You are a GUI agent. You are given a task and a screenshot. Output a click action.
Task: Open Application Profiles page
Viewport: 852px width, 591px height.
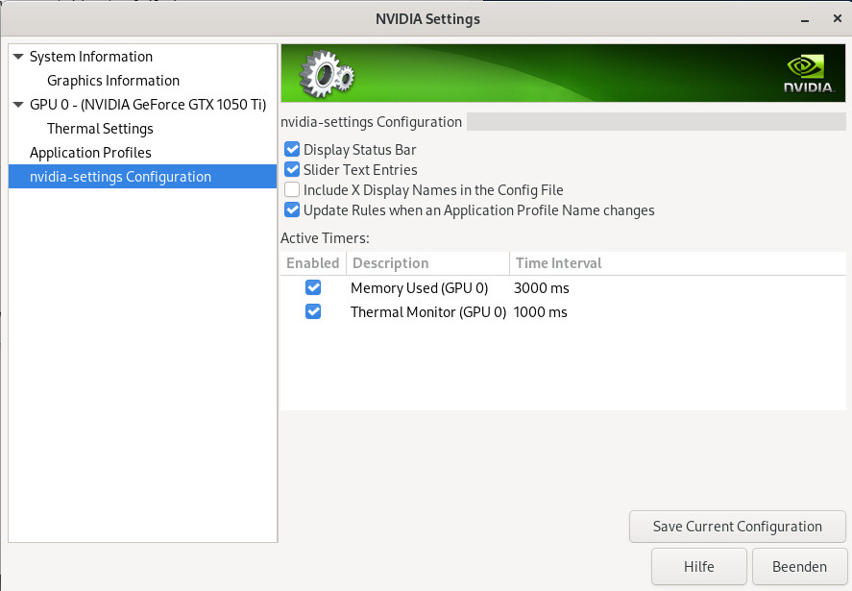pyautogui.click(x=90, y=152)
